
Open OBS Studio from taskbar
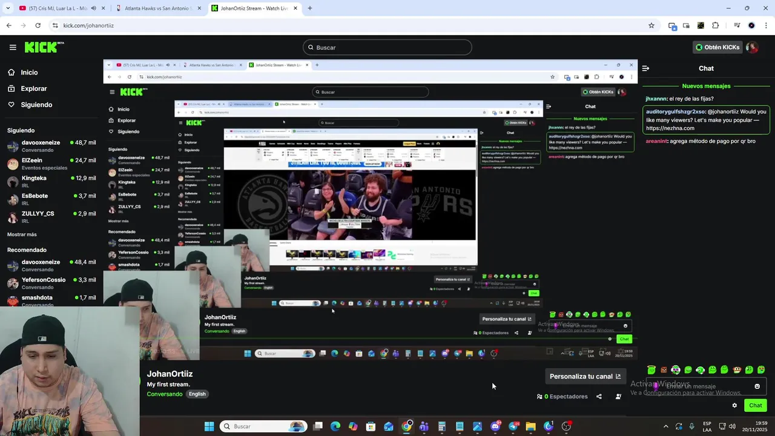coord(566,426)
